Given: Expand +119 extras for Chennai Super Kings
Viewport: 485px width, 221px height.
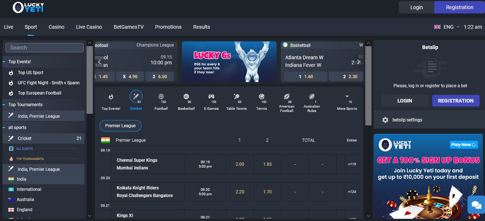Looking at the screenshot, I should 352,164.
